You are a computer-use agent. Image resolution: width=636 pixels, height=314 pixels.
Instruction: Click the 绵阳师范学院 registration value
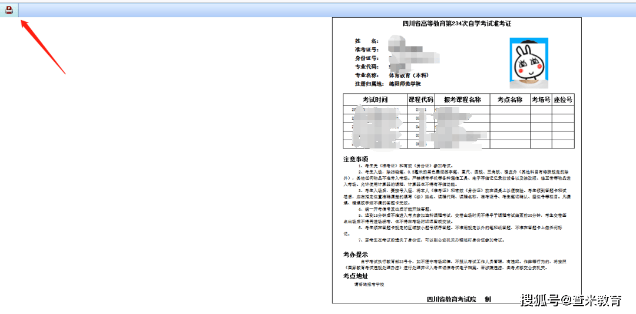[405, 84]
